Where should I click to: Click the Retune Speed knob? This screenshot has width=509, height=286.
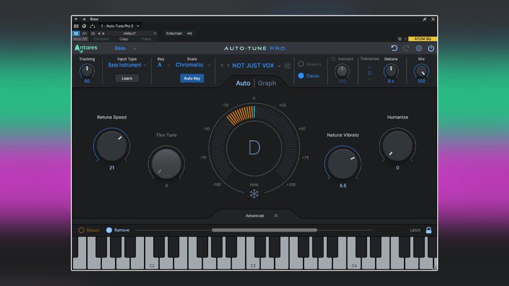(x=111, y=146)
